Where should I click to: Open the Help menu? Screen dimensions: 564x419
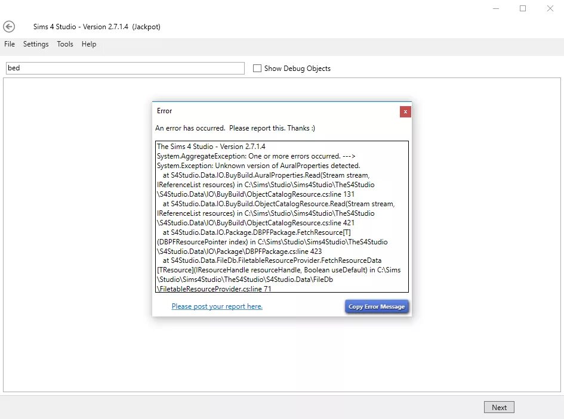89,44
